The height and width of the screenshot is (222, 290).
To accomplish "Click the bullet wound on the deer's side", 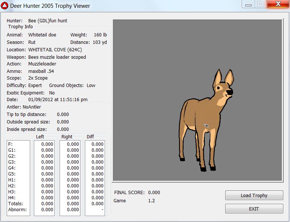I will click(x=205, y=126).
